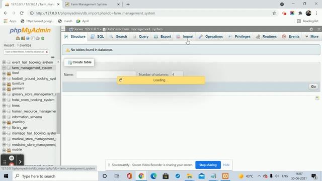Collapse farm_management_system database node
This screenshot has width=322, height=181.
pyautogui.click(x=4, y=68)
